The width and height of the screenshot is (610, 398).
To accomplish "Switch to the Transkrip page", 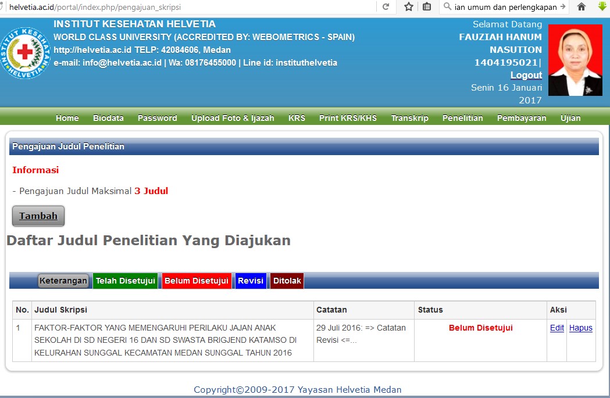I will click(x=409, y=118).
